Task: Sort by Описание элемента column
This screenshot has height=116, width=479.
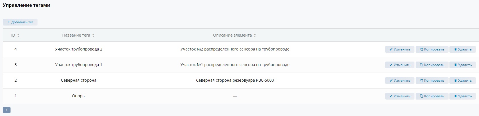Action: (x=255, y=35)
